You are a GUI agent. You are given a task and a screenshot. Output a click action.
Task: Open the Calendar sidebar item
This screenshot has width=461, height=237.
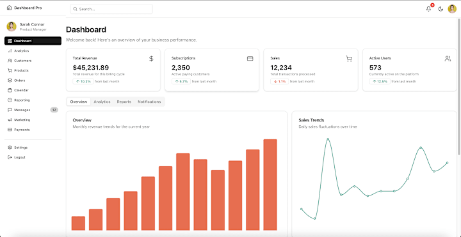click(x=33, y=90)
